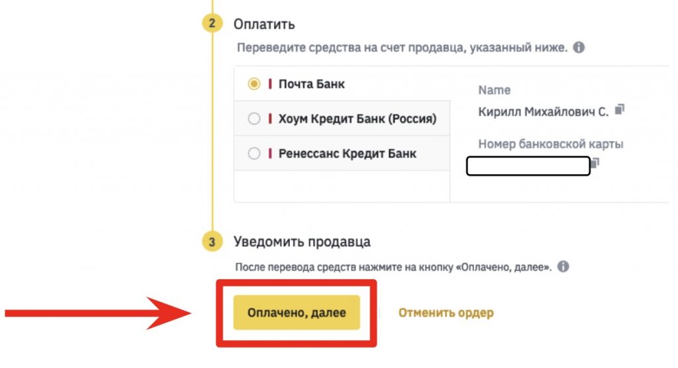Click the Уведомить продавца step heading
This screenshot has height=368, width=678.
coord(302,242)
